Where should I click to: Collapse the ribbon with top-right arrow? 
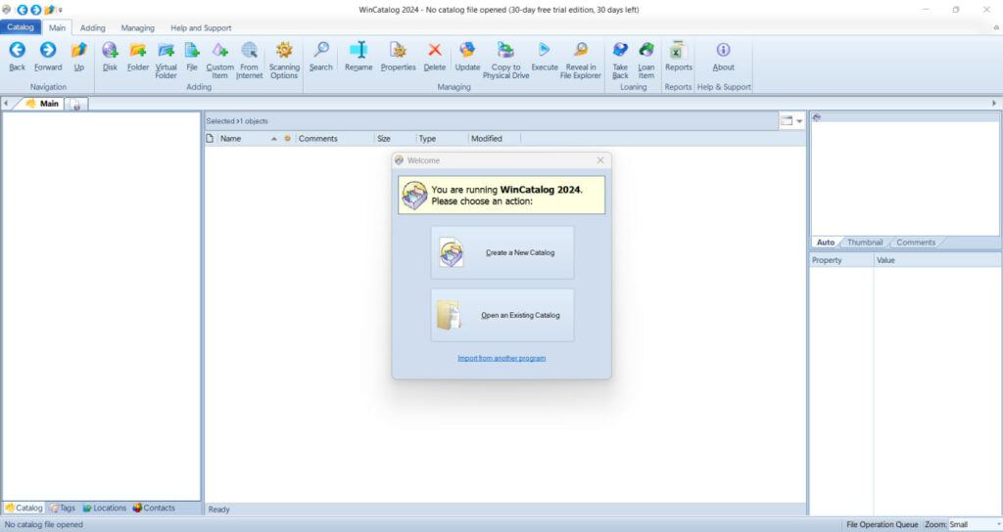pyautogui.click(x=995, y=27)
